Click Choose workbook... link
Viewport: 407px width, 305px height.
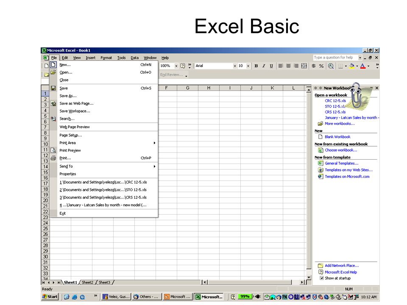341,150
